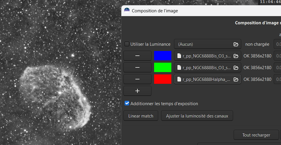This screenshot has width=281, height=145.
Task: Open the folder icon in the blue layer row
Action: [236, 56]
